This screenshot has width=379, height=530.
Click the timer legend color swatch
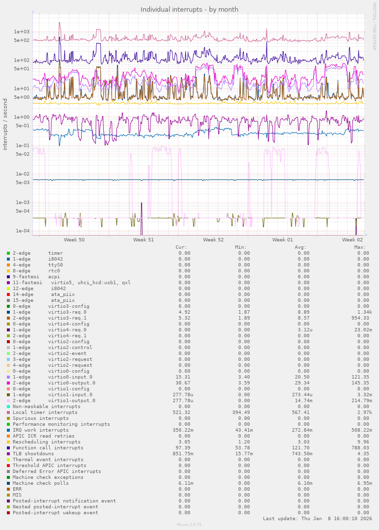pyautogui.click(x=8, y=253)
